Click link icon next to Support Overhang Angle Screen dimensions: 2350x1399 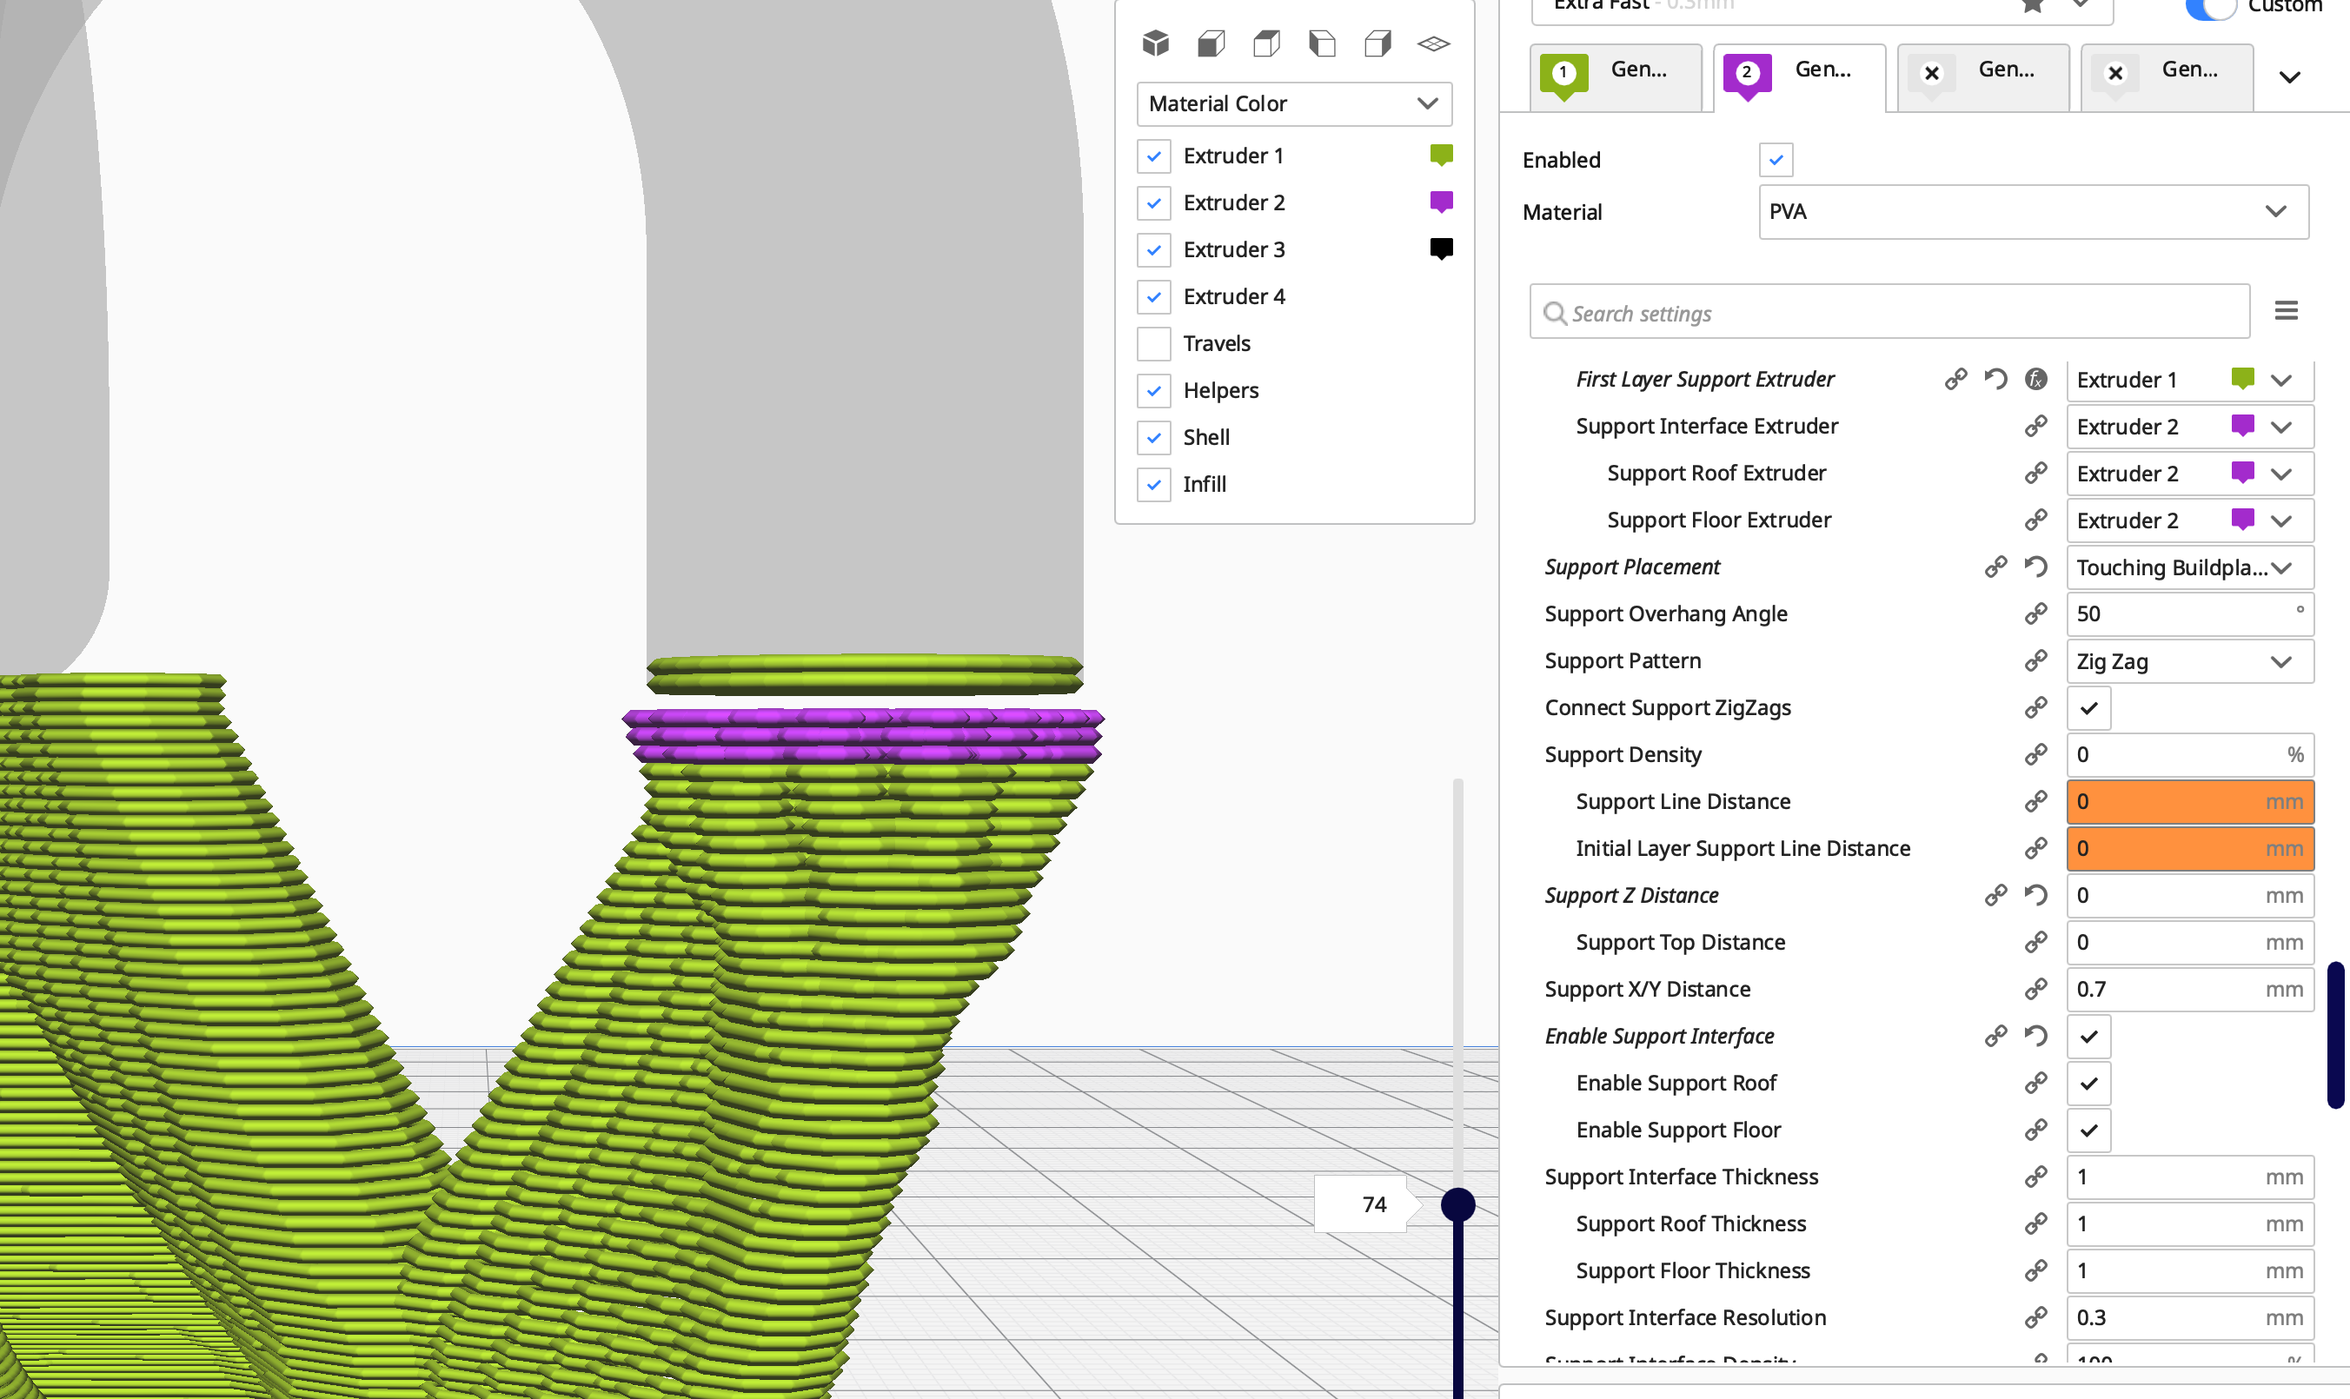tap(2036, 613)
